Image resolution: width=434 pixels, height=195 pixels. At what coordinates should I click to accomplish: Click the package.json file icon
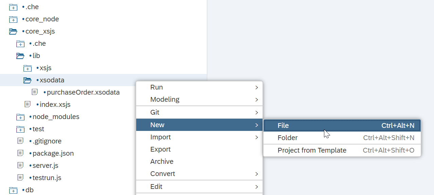point(20,153)
